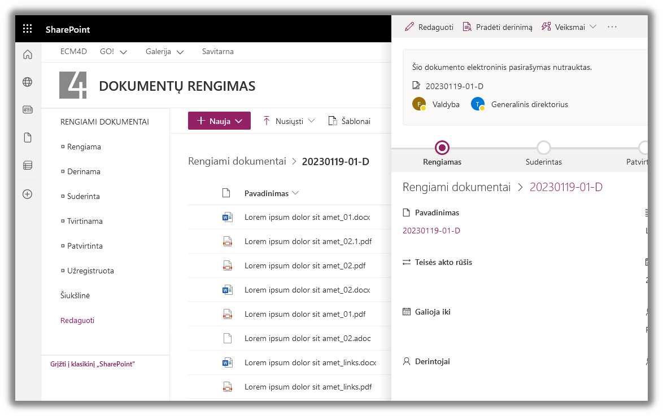Expand the Galerija navigation dropdown
The image size is (663, 416).
click(165, 52)
